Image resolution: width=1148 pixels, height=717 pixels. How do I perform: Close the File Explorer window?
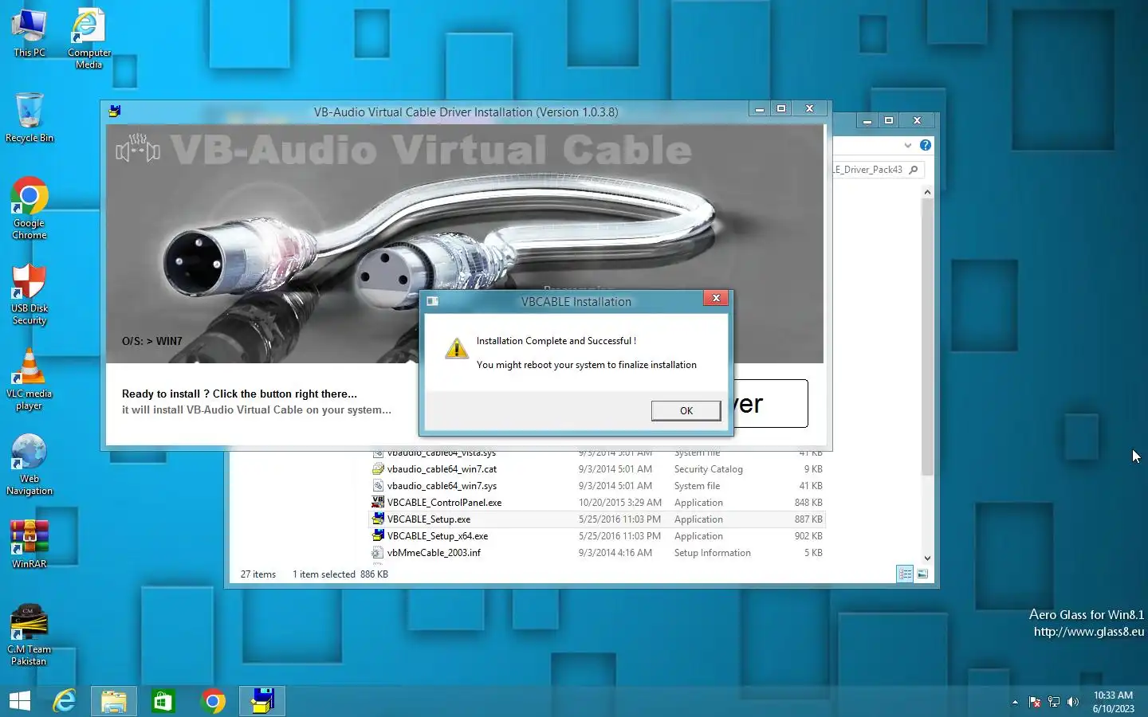918,120
